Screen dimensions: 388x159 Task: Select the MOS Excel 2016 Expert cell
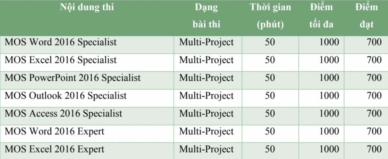pos(55,149)
